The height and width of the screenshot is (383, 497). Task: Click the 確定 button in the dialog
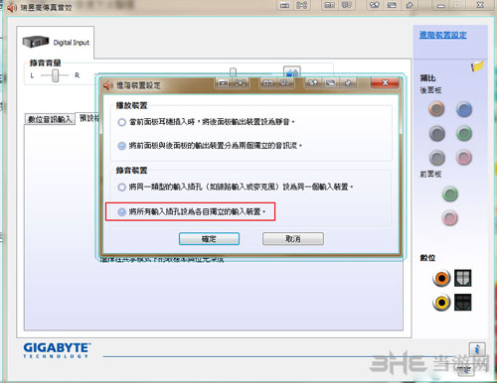pyautogui.click(x=209, y=239)
